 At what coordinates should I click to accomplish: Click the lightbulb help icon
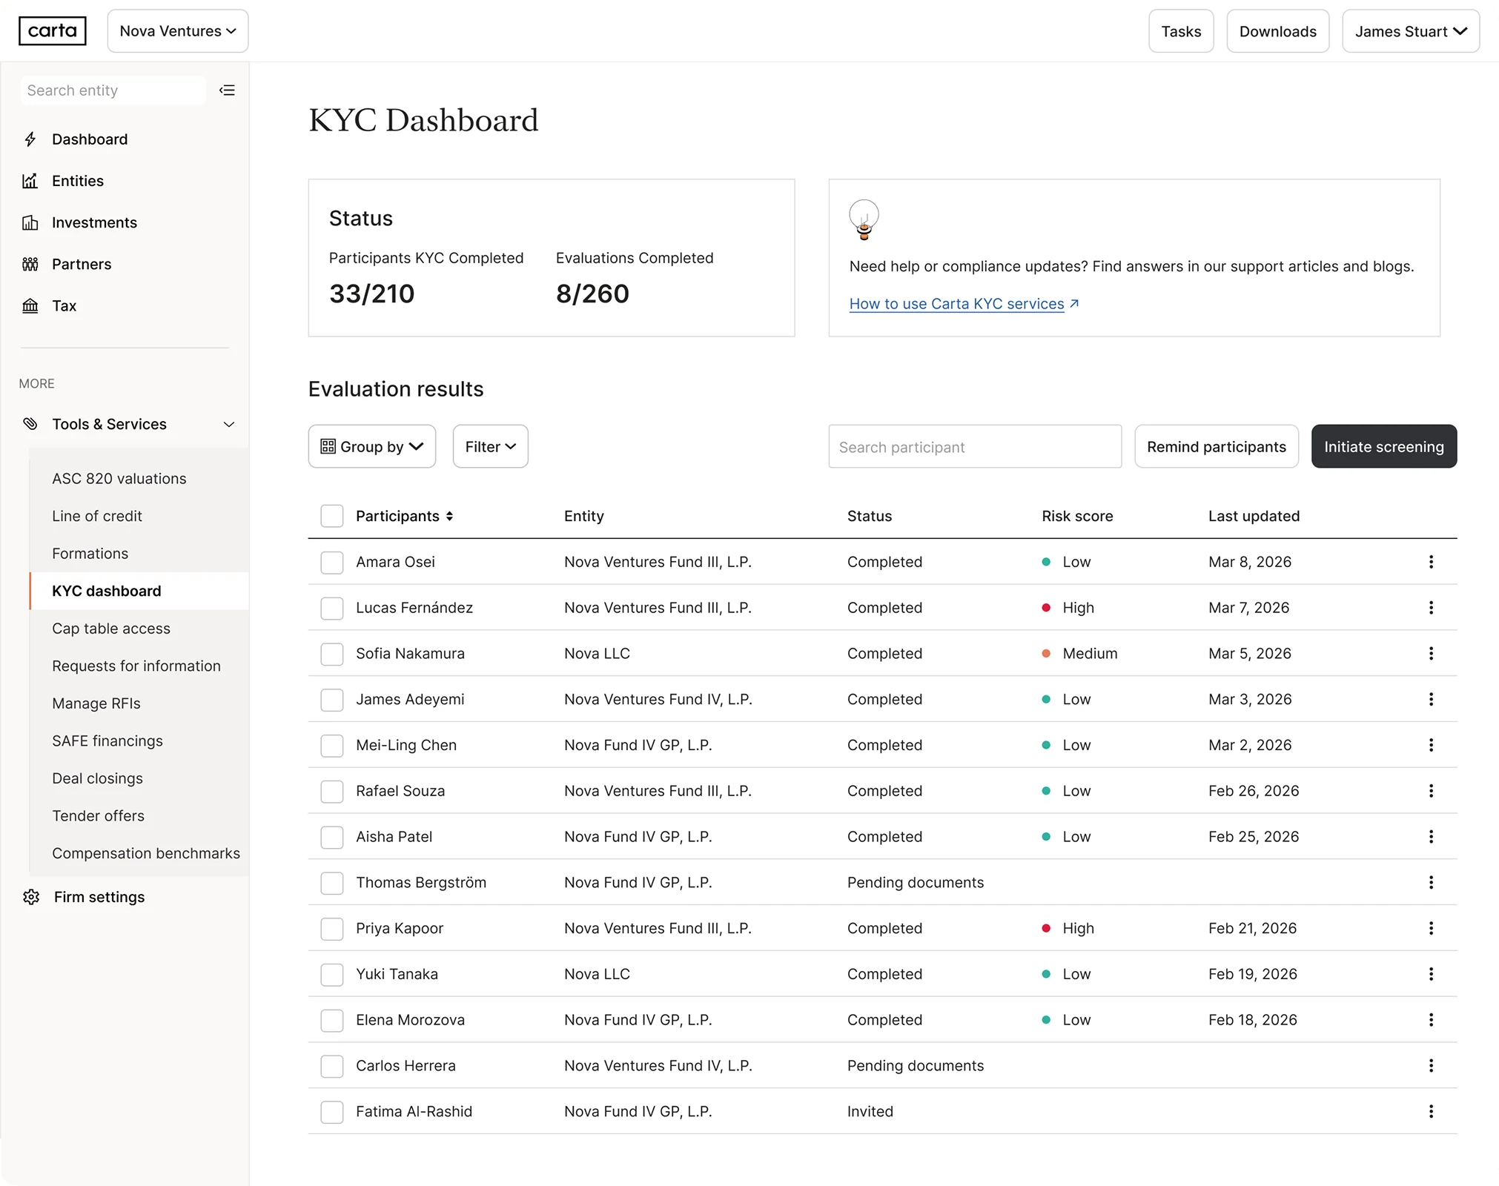(864, 219)
